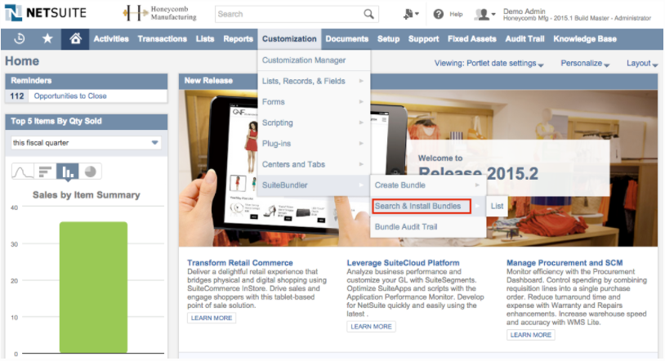
Task: Select Customization Manager menu item
Action: click(x=314, y=60)
